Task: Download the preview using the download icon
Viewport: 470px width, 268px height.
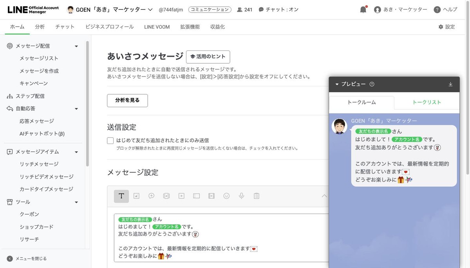Action: (450, 84)
